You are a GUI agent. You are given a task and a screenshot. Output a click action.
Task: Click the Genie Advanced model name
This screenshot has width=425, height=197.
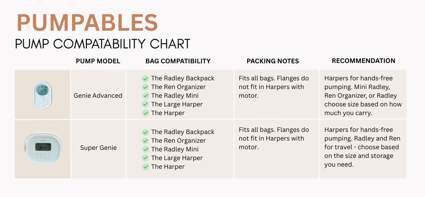point(98,96)
